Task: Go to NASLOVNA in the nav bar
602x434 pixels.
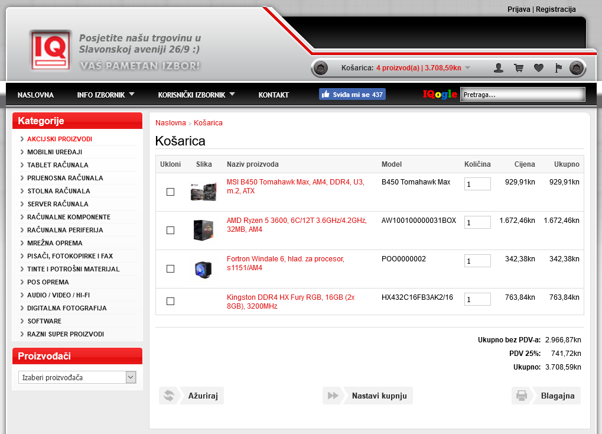Action: (35, 95)
